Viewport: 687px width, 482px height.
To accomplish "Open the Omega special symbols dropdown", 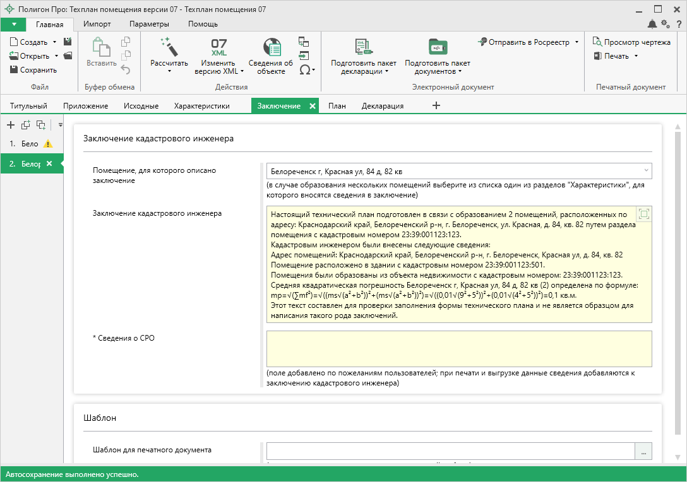I will pos(307,69).
